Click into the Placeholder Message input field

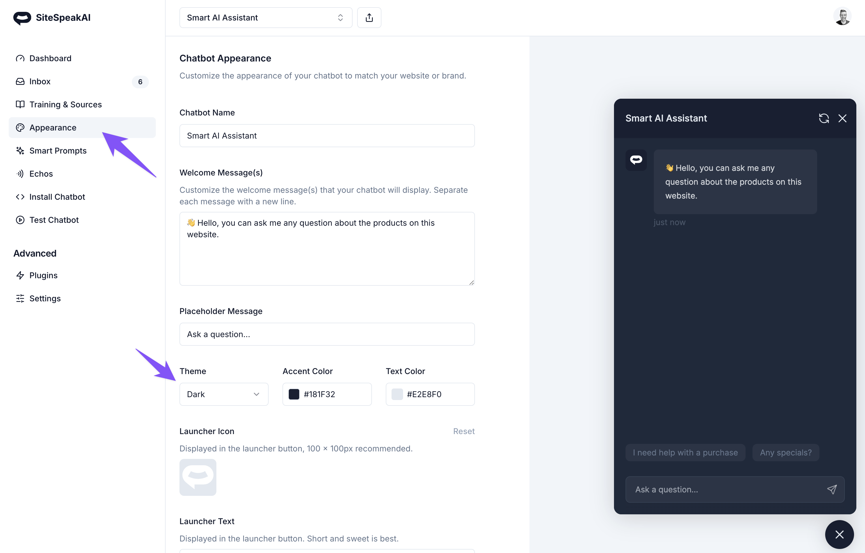point(327,334)
